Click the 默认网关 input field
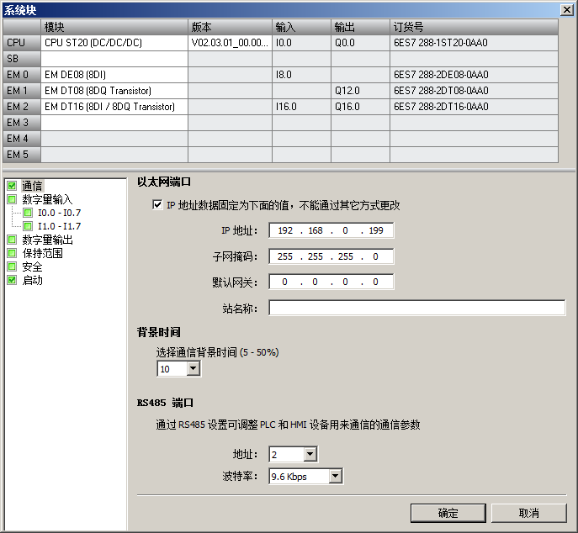The image size is (578, 533). (x=331, y=282)
